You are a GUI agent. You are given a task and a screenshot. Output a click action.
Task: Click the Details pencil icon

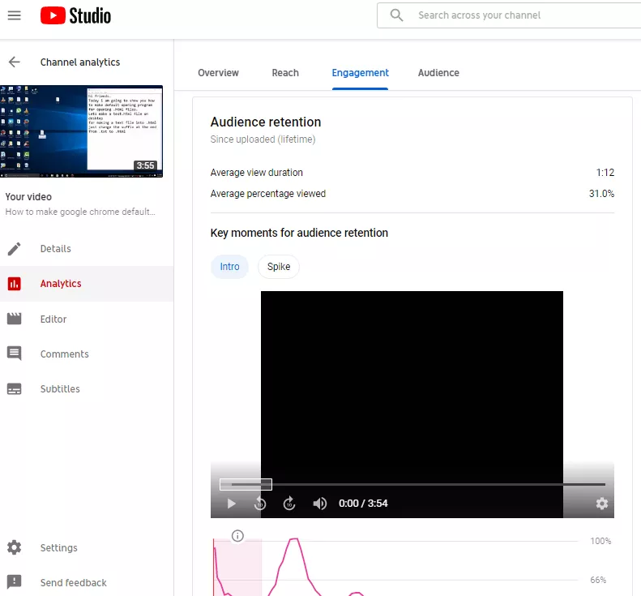[x=15, y=249]
